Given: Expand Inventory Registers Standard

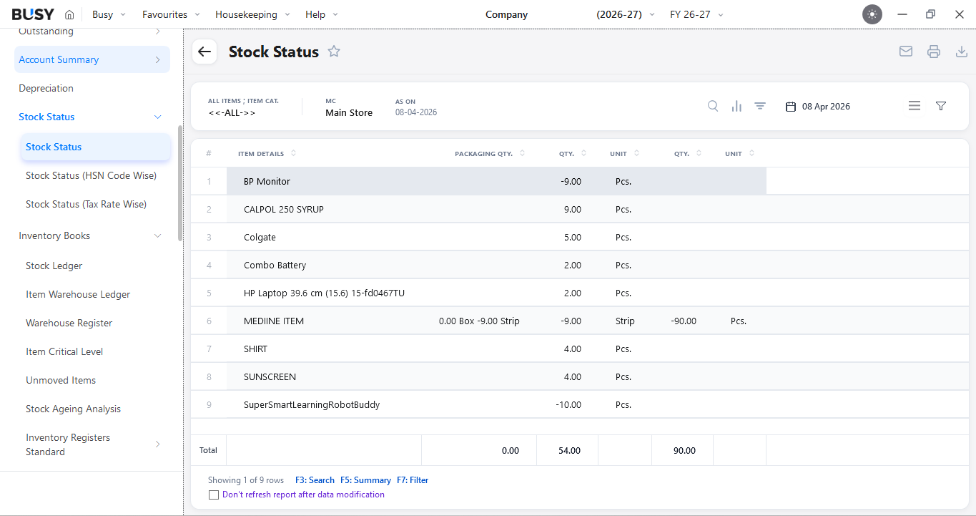Looking at the screenshot, I should click(x=157, y=444).
